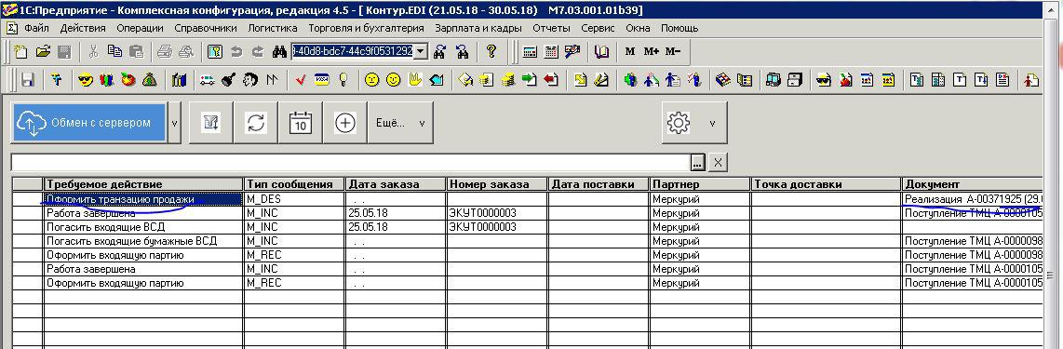Image resolution: width=1063 pixels, height=349 pixels.
Task: Open the Сервис menu
Action: coord(598,29)
